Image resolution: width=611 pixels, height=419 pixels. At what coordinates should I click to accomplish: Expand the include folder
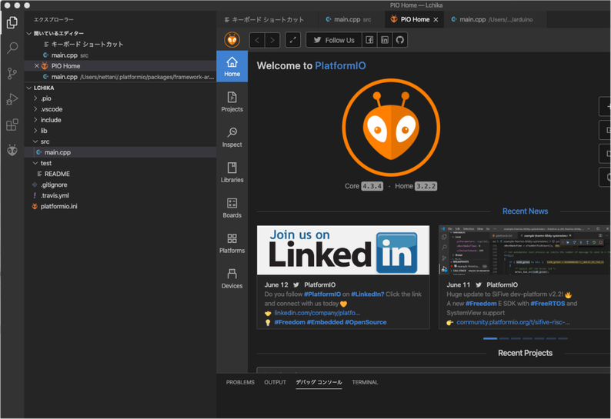51,120
